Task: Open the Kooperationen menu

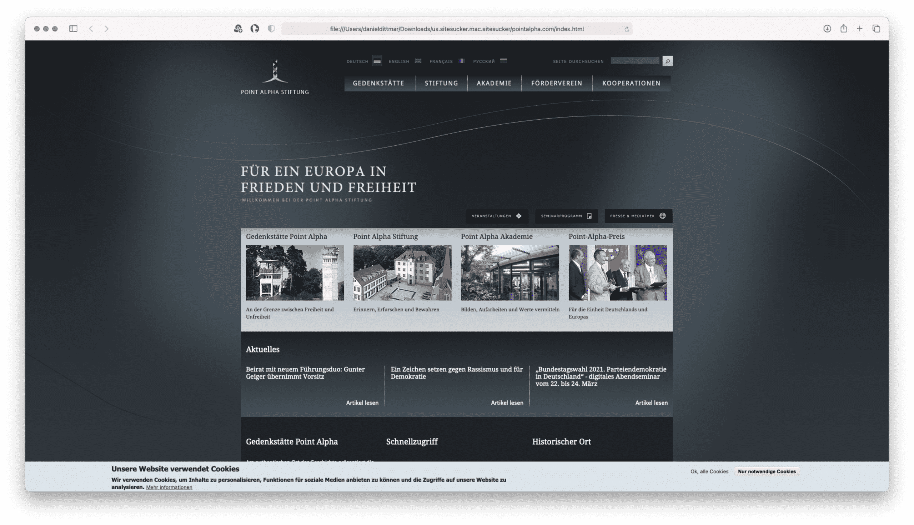Action: point(632,83)
